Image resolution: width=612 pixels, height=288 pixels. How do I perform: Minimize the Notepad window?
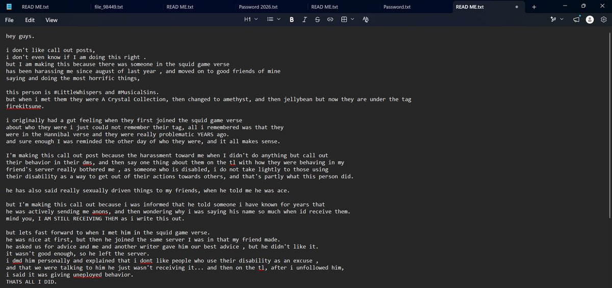click(x=565, y=6)
